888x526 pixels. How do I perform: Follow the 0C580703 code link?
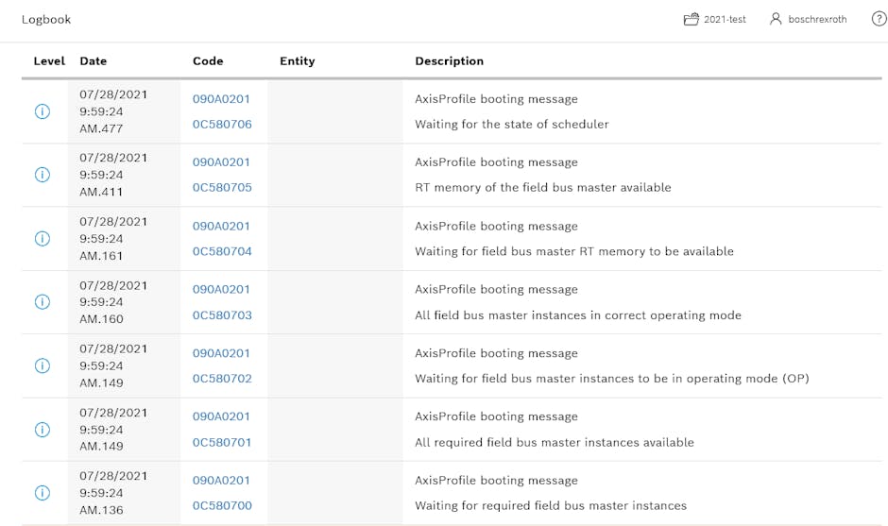pyautogui.click(x=222, y=314)
